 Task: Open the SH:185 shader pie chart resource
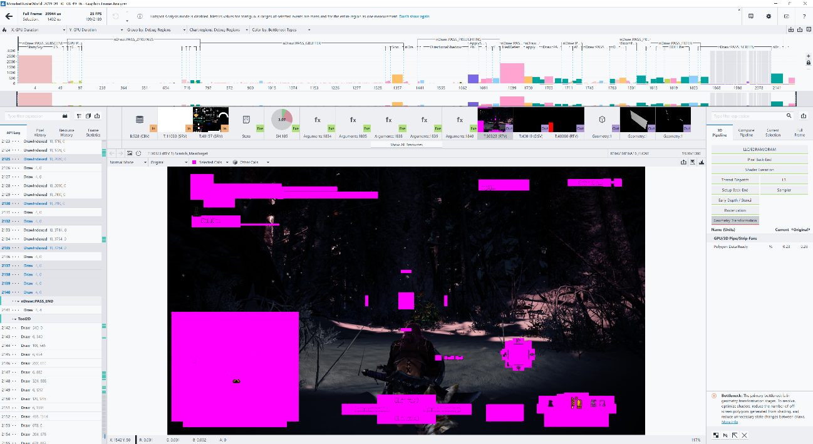[x=282, y=122]
